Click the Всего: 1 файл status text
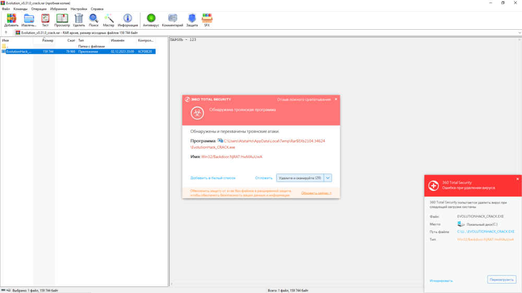Viewport: 522px width, 293px height. (288, 290)
